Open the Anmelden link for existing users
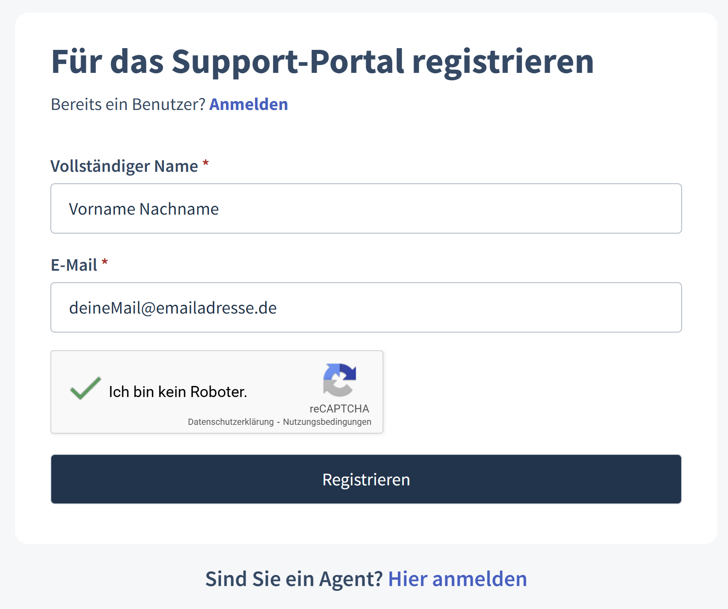This screenshot has width=728, height=609. point(249,104)
